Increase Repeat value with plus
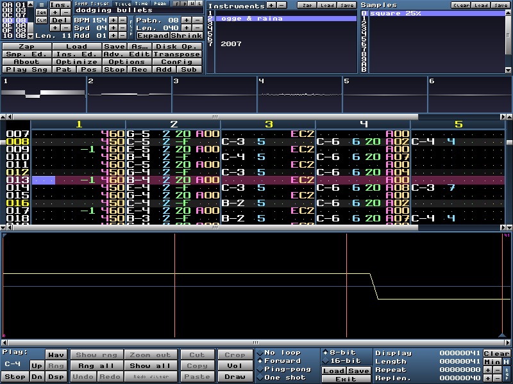The image size is (513, 384). point(488,370)
